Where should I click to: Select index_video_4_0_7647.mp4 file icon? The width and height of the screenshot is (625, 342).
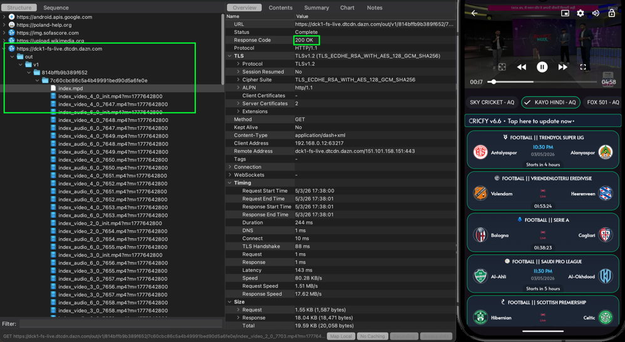tap(53, 104)
